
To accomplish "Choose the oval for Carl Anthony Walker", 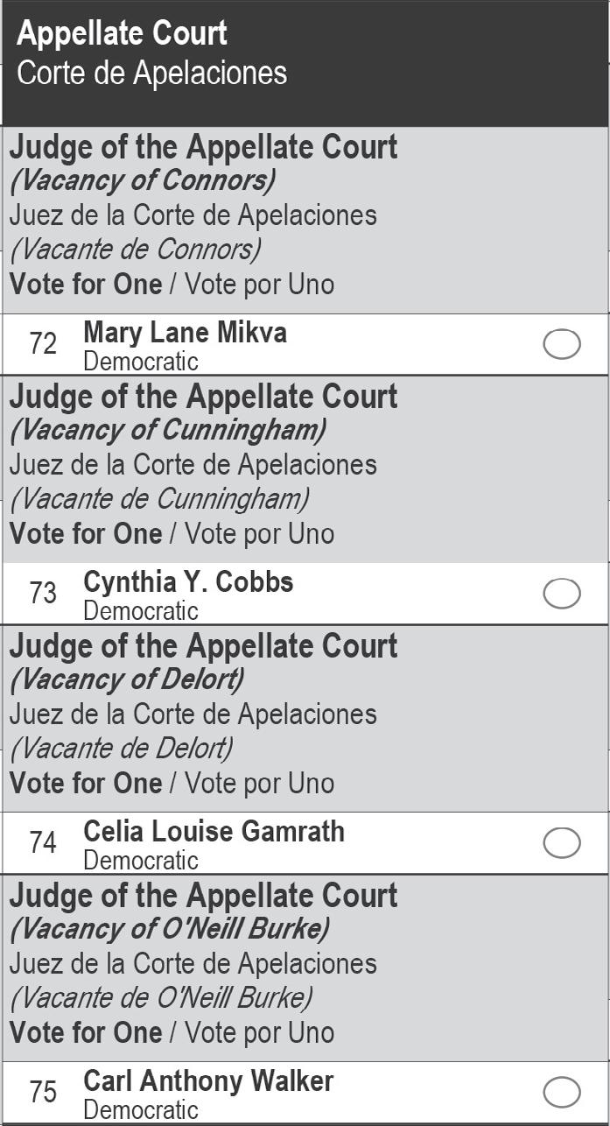I will [561, 1093].
